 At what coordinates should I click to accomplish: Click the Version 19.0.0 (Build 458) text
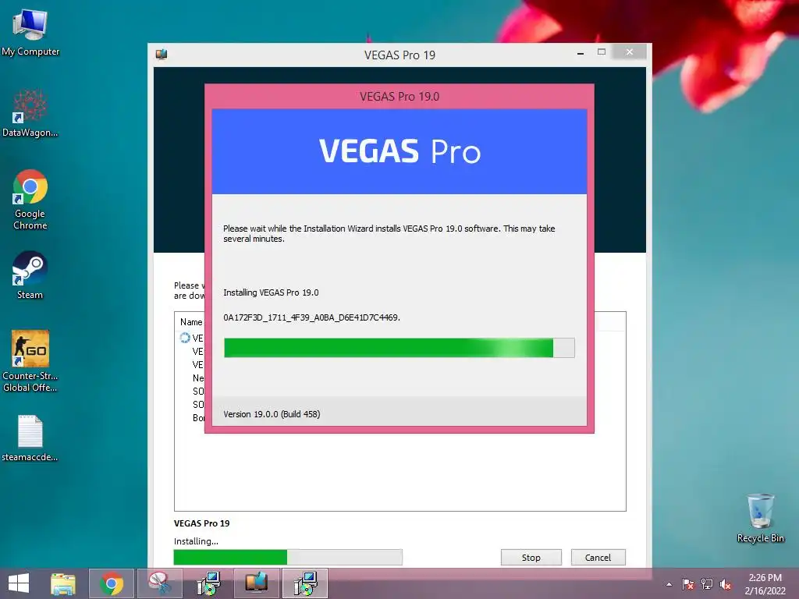point(272,414)
